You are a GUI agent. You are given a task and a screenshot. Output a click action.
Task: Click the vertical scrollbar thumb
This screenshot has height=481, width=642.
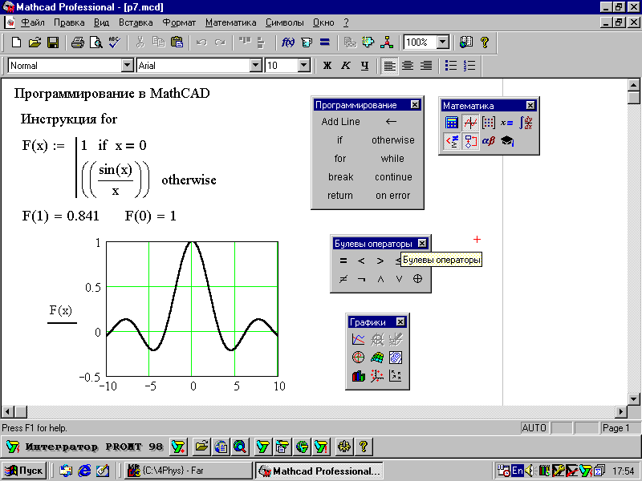tap(633, 98)
